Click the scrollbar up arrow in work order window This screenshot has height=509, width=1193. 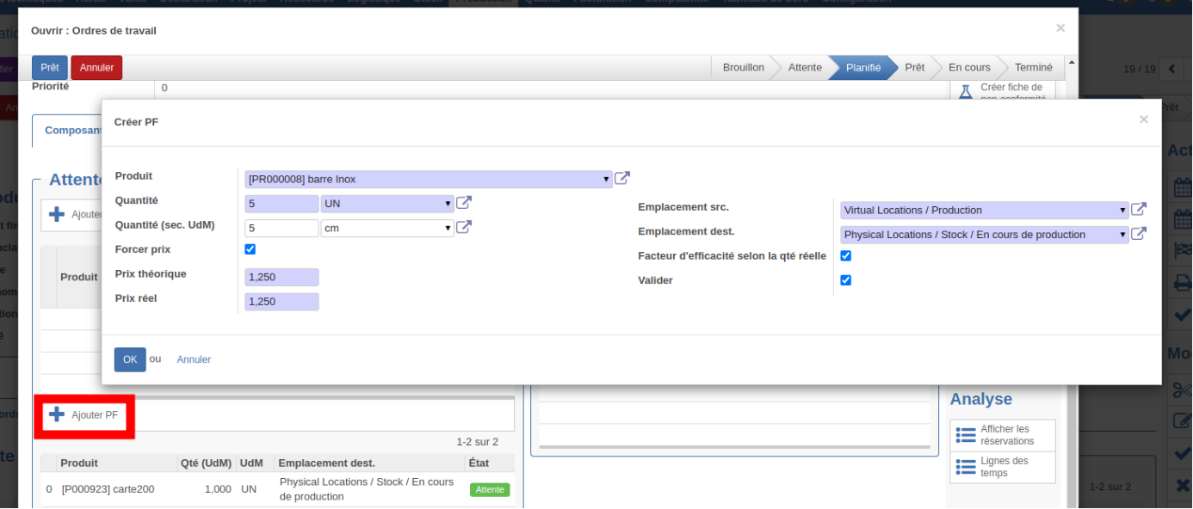tap(1072, 63)
